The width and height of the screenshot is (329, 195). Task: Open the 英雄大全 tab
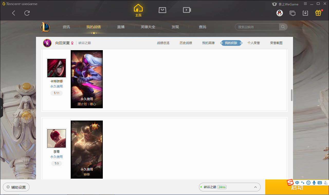pos(148,27)
